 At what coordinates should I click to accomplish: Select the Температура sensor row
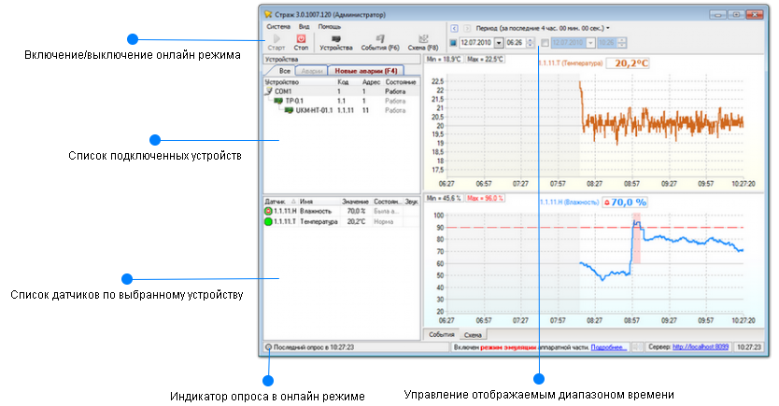(341, 221)
